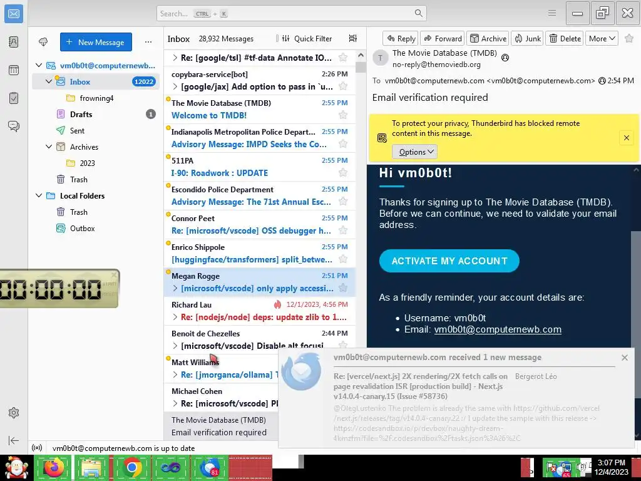Star the I-90 Roadwork message
Image resolution: width=641 pixels, height=481 pixels.
pyautogui.click(x=343, y=173)
